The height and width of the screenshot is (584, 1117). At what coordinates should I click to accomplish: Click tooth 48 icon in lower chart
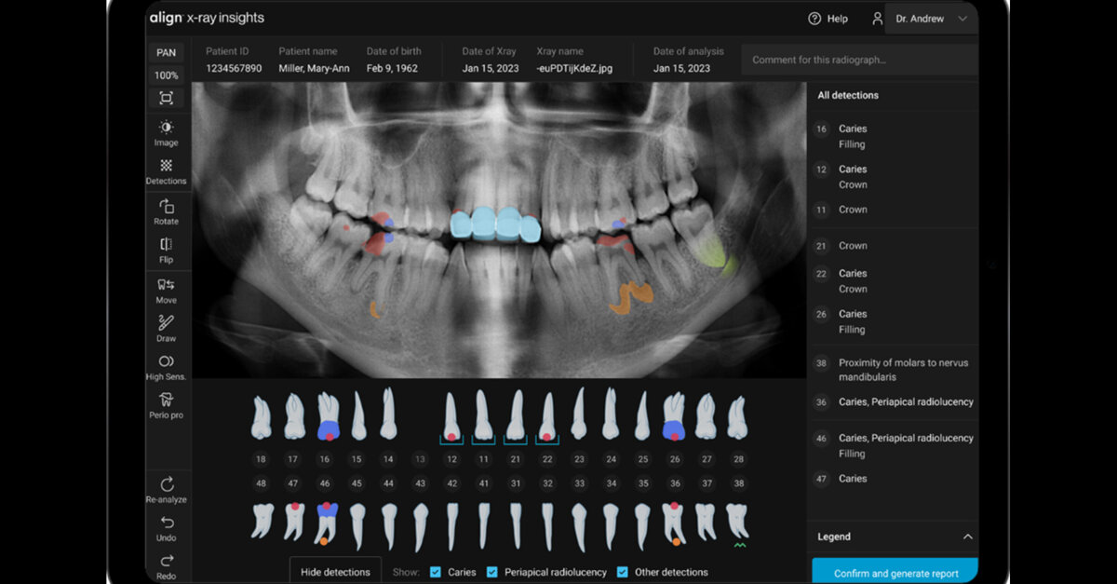(x=262, y=521)
